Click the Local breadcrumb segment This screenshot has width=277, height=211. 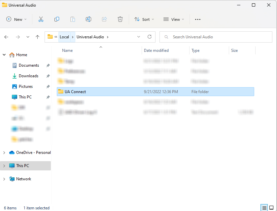tap(64, 37)
